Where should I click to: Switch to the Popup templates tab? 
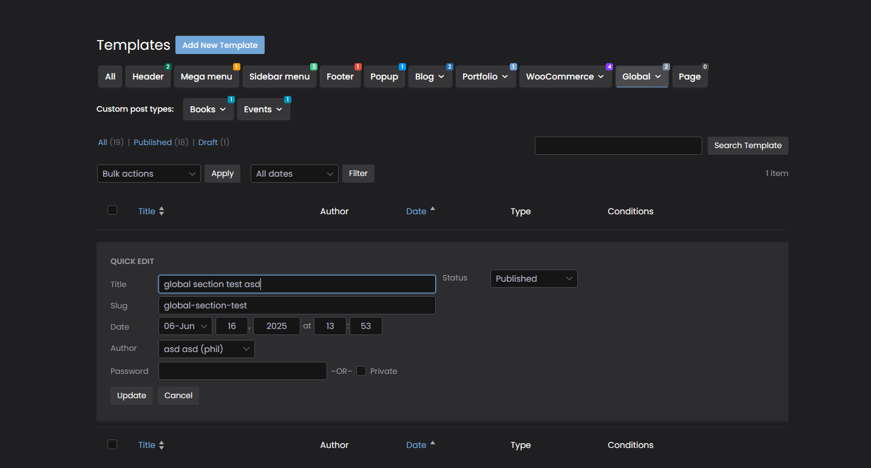[x=384, y=76]
